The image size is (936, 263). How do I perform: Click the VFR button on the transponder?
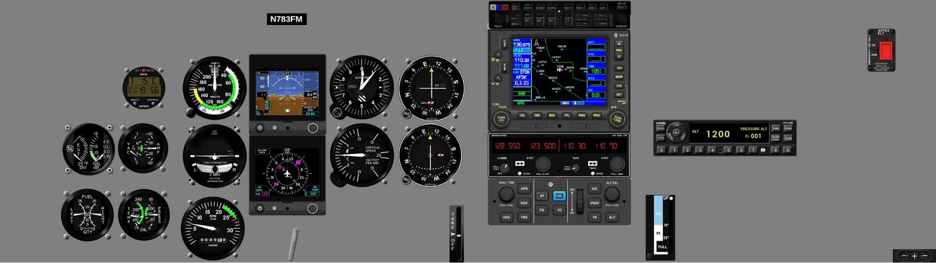(661, 138)
